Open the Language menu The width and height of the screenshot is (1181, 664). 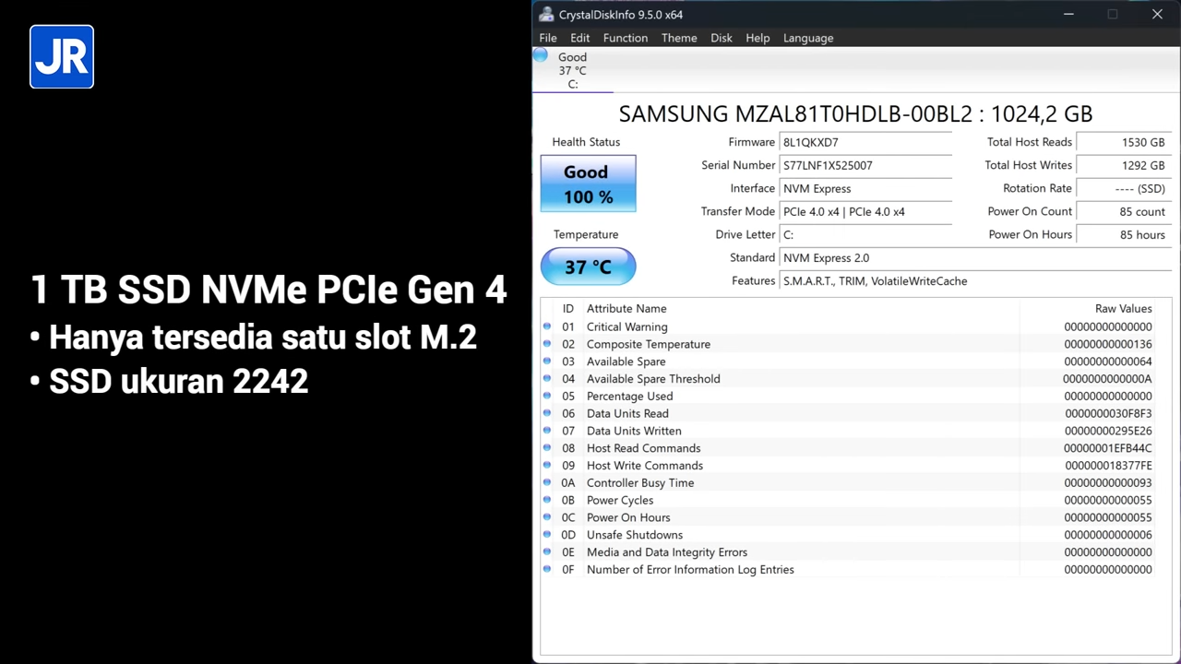click(807, 38)
